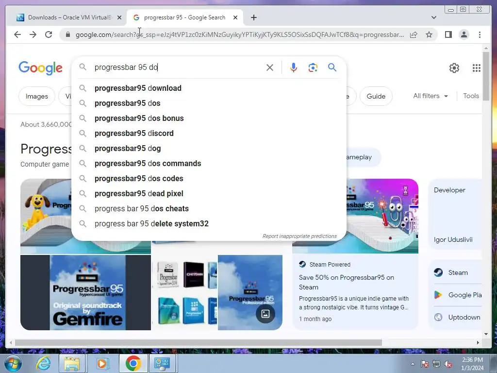Image resolution: width=497 pixels, height=373 pixels.
Task: View site information via the lock icon
Action: click(x=67, y=34)
